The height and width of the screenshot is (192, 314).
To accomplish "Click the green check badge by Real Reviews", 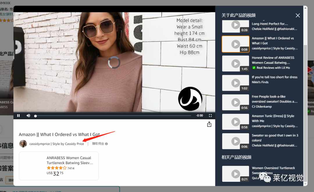I will (254, 68).
